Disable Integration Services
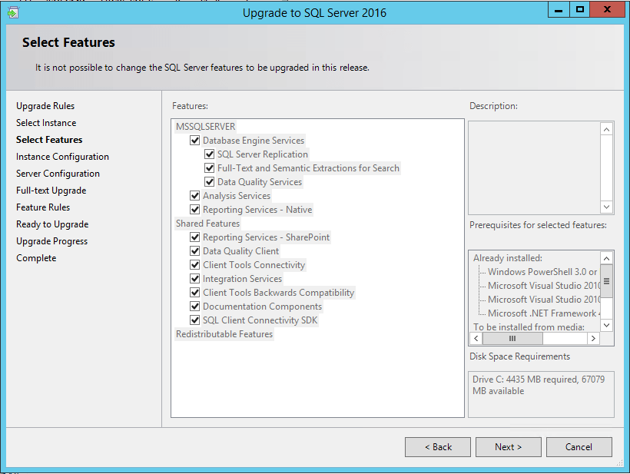 [195, 278]
